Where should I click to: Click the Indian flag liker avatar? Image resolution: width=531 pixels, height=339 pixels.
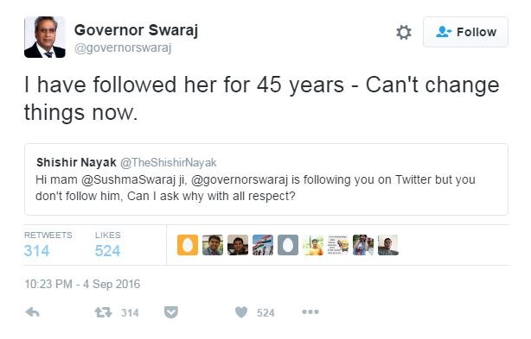[x=263, y=245]
